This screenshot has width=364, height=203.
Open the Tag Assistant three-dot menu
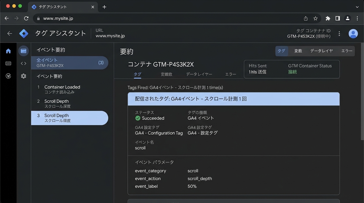coord(339,34)
